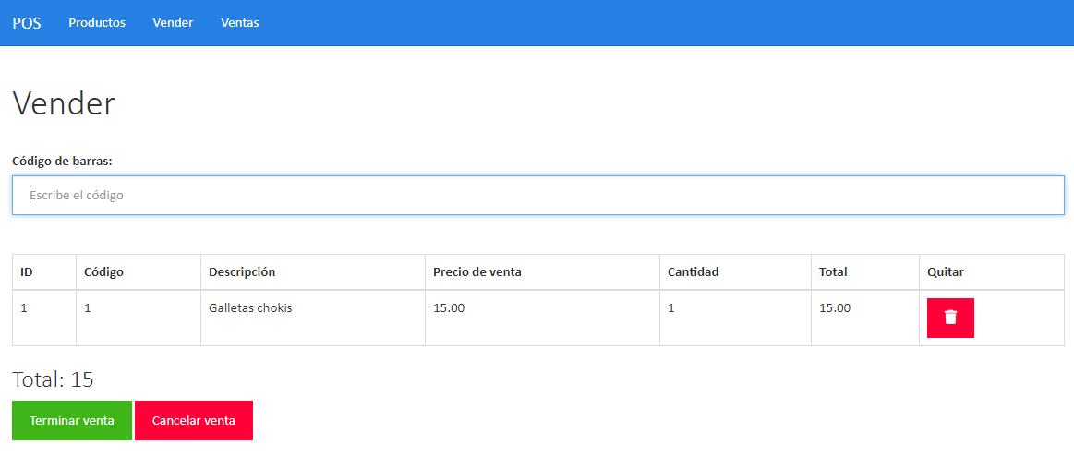
Task: Select the Galletas chokis description cell
Action: coord(313,318)
